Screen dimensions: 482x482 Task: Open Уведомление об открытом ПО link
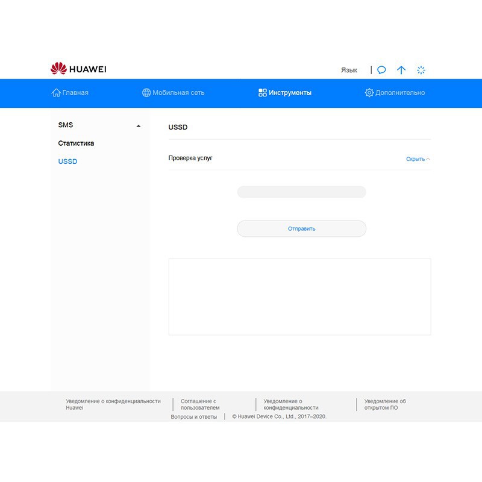coord(385,404)
